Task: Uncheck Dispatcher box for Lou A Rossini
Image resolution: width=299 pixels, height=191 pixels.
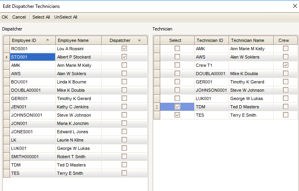Action: [x=125, y=49]
